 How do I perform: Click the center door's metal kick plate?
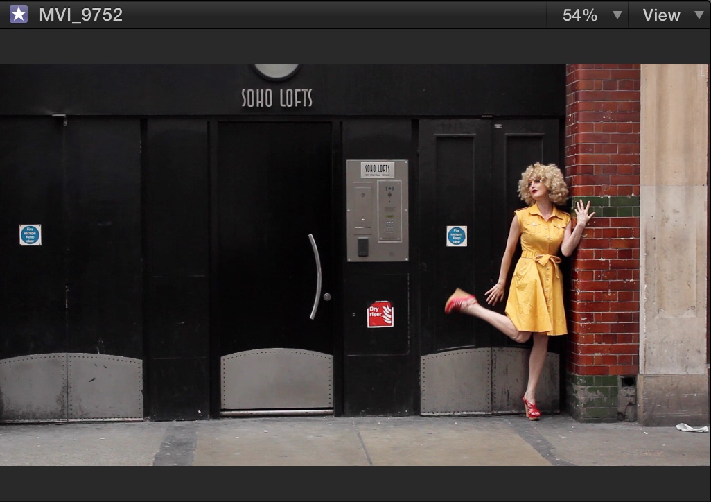(x=276, y=379)
